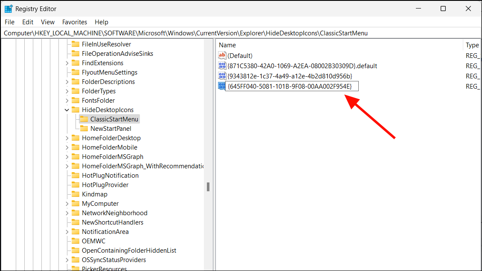Click the HomeFolderDesktop folder icon

click(75, 138)
